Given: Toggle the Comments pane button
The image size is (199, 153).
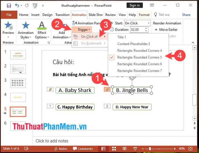Looking at the screenshot, I should (83, 148).
